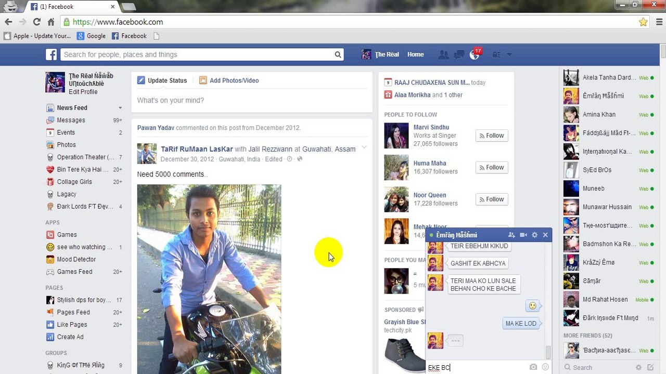Click the 'What's on your mind?' status box
Image resolution: width=666 pixels, height=374 pixels.
(x=252, y=100)
